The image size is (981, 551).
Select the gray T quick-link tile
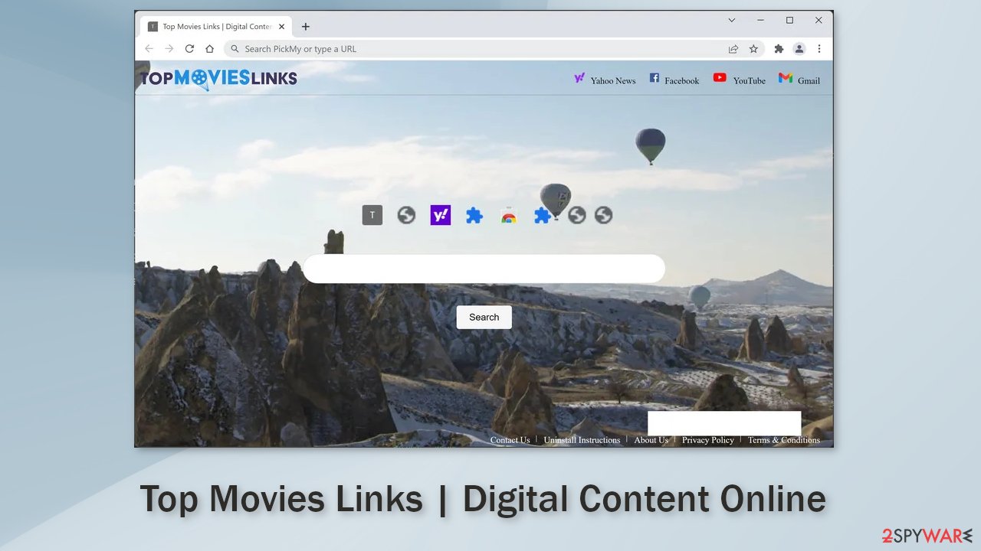[372, 215]
